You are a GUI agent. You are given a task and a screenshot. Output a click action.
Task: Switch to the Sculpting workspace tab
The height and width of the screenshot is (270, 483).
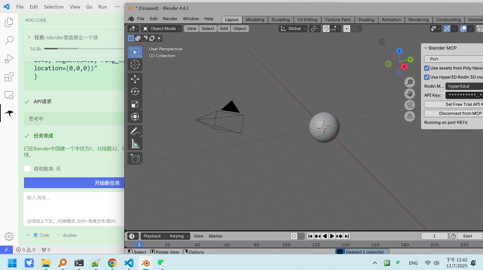[x=281, y=20]
